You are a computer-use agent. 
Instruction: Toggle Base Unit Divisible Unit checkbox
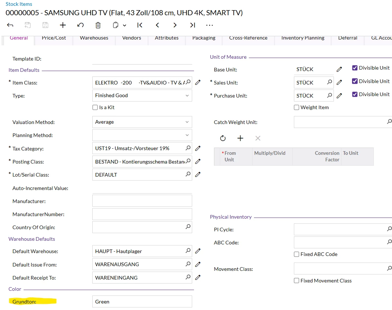click(355, 68)
